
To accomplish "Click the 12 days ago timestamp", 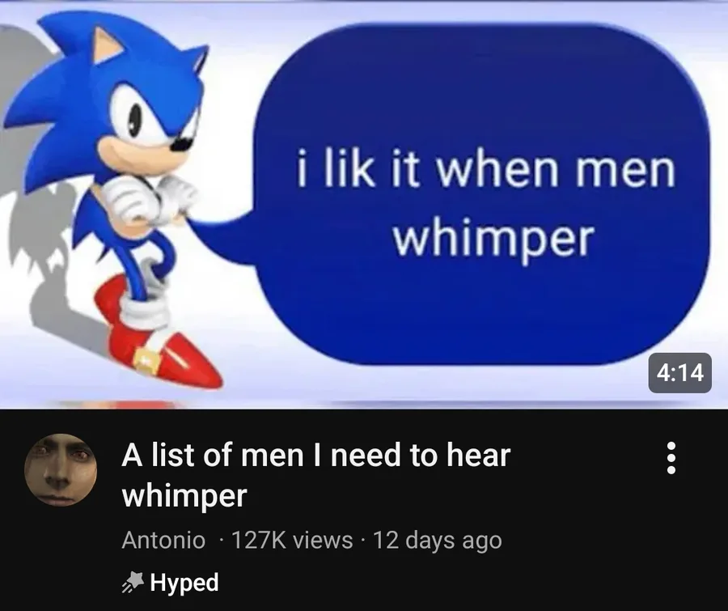I will pyautogui.click(x=437, y=540).
